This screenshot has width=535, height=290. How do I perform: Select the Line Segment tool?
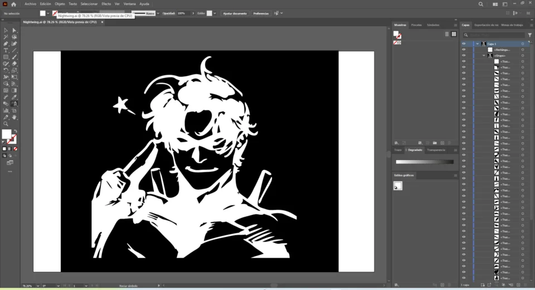click(x=14, y=51)
